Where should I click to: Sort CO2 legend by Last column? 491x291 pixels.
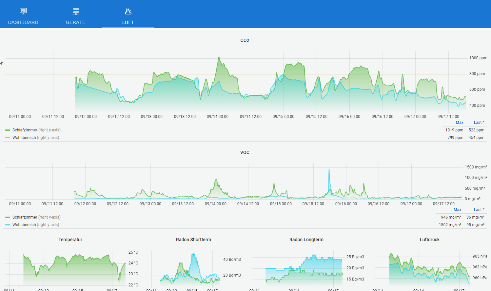coord(479,123)
